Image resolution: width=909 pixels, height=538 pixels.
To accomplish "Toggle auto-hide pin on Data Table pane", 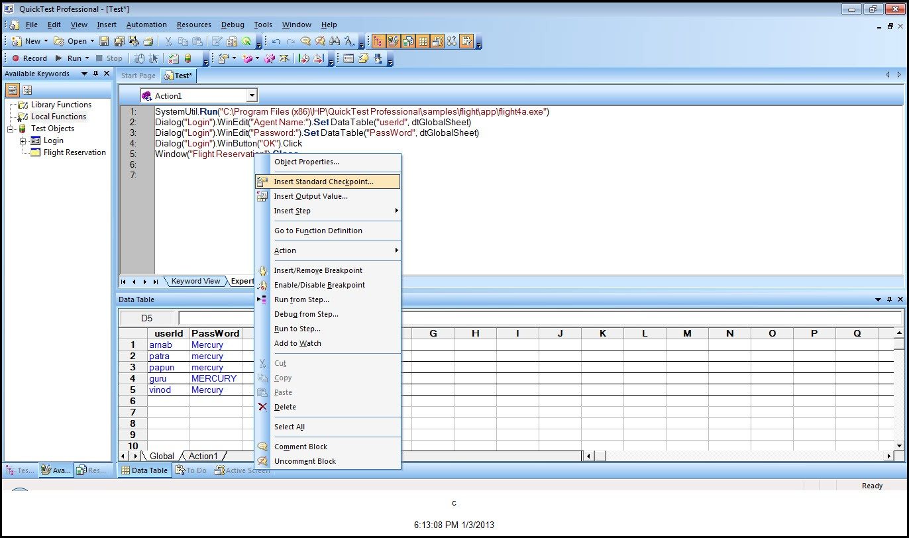I will point(888,299).
